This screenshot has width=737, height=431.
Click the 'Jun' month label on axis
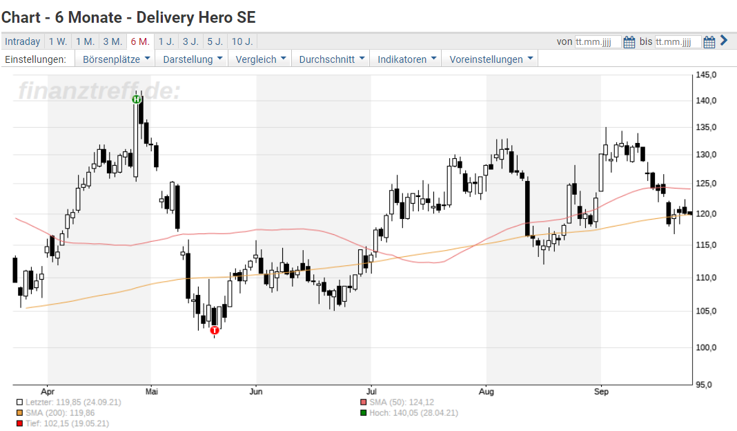click(256, 392)
